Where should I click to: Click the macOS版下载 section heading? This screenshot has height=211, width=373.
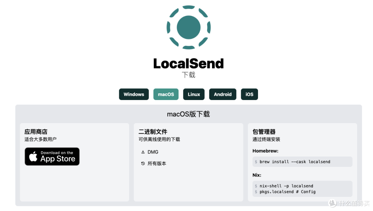189,114
